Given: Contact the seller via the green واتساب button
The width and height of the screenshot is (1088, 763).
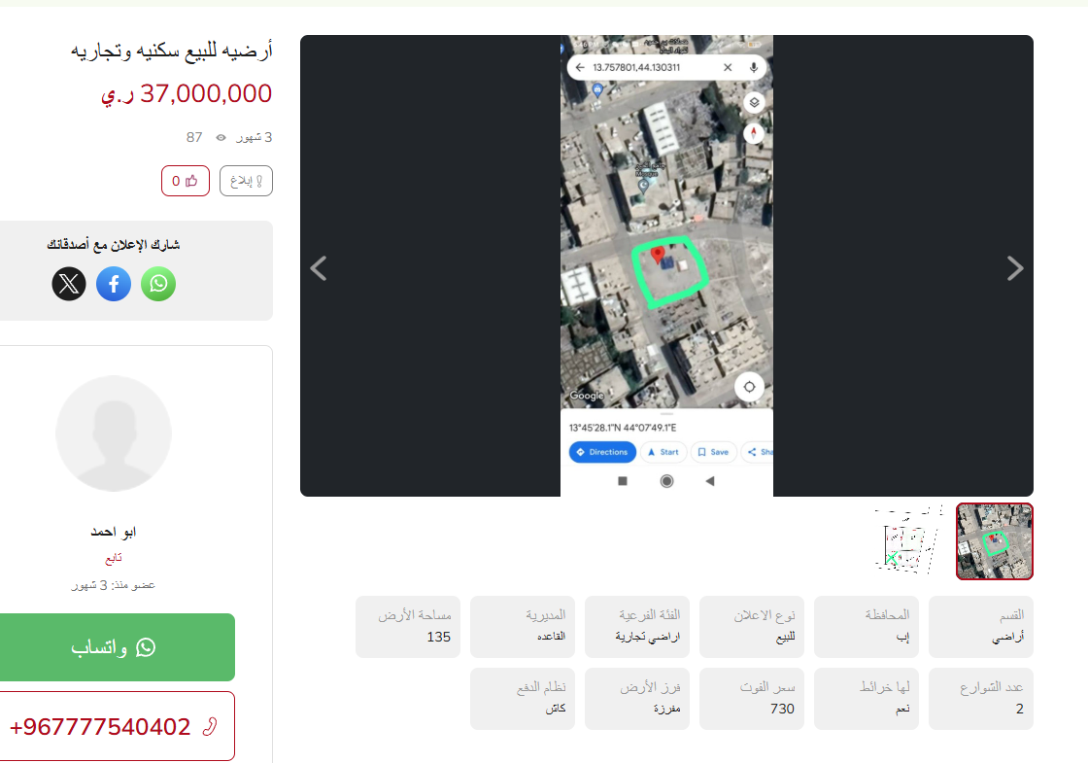Looking at the screenshot, I should [x=115, y=647].
